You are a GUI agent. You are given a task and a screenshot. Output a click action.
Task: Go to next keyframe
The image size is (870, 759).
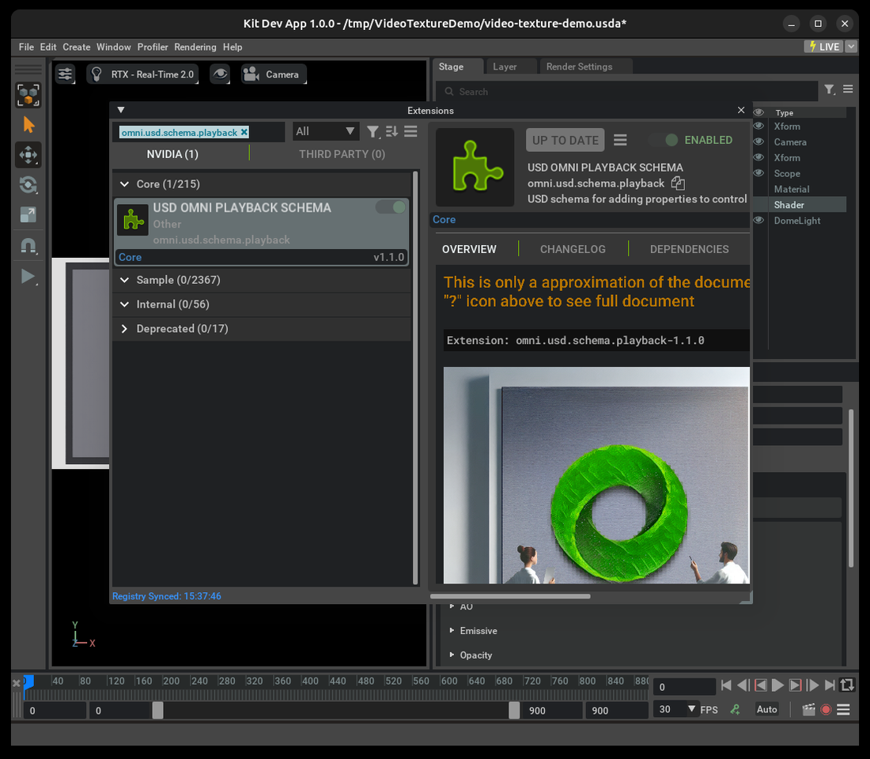(795, 685)
